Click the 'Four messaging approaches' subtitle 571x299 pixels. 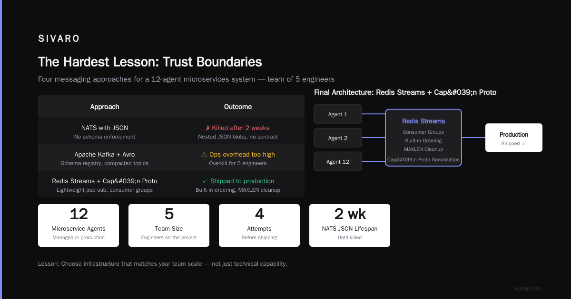point(186,79)
